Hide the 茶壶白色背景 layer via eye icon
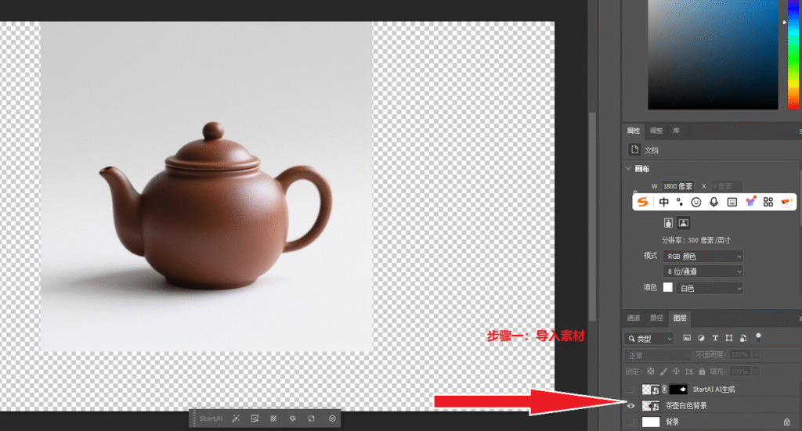The width and height of the screenshot is (802, 431). point(631,405)
